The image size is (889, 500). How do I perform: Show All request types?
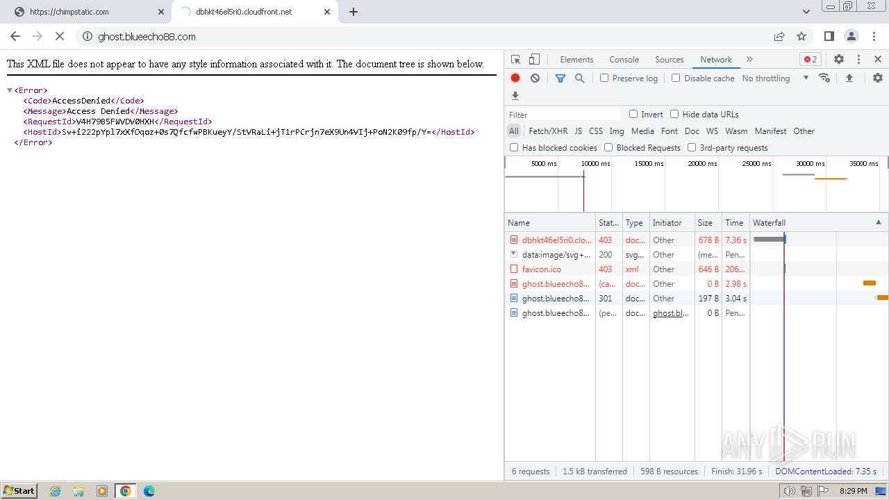tap(514, 131)
